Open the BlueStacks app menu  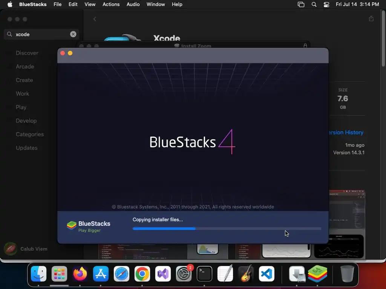[33, 4]
